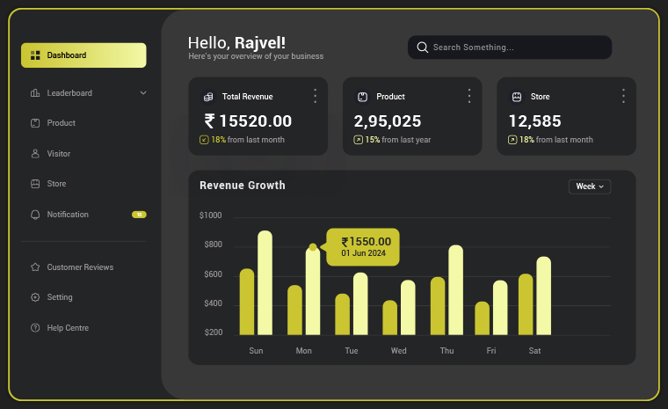The image size is (668, 409).
Task: Click the Visitor person icon
Action: (x=35, y=154)
